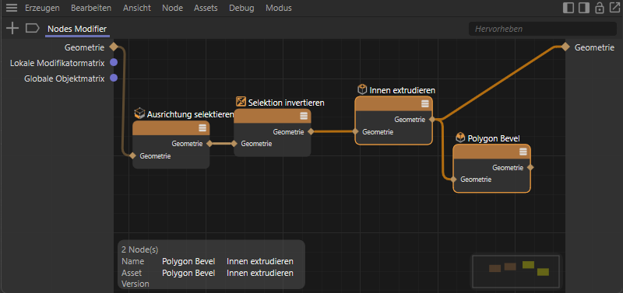Click the Hervorheben search field
The width and height of the screenshot is (623, 293).
pyautogui.click(x=543, y=29)
